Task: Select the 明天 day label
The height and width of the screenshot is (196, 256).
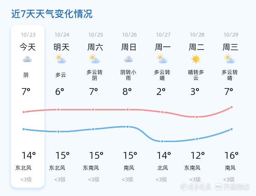Action: click(x=61, y=47)
